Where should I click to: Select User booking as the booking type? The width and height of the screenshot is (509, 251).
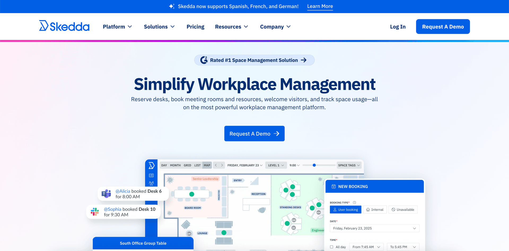pyautogui.click(x=345, y=210)
